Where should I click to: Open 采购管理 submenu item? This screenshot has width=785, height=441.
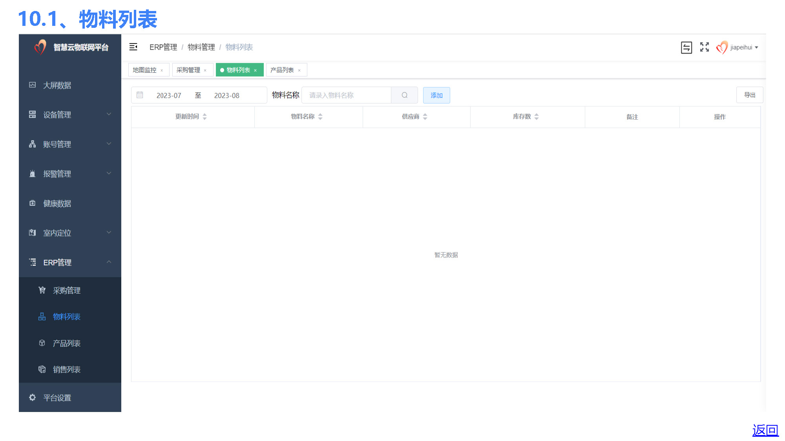tap(70, 290)
